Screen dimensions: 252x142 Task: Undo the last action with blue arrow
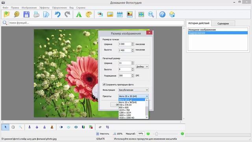[x=57, y=15]
